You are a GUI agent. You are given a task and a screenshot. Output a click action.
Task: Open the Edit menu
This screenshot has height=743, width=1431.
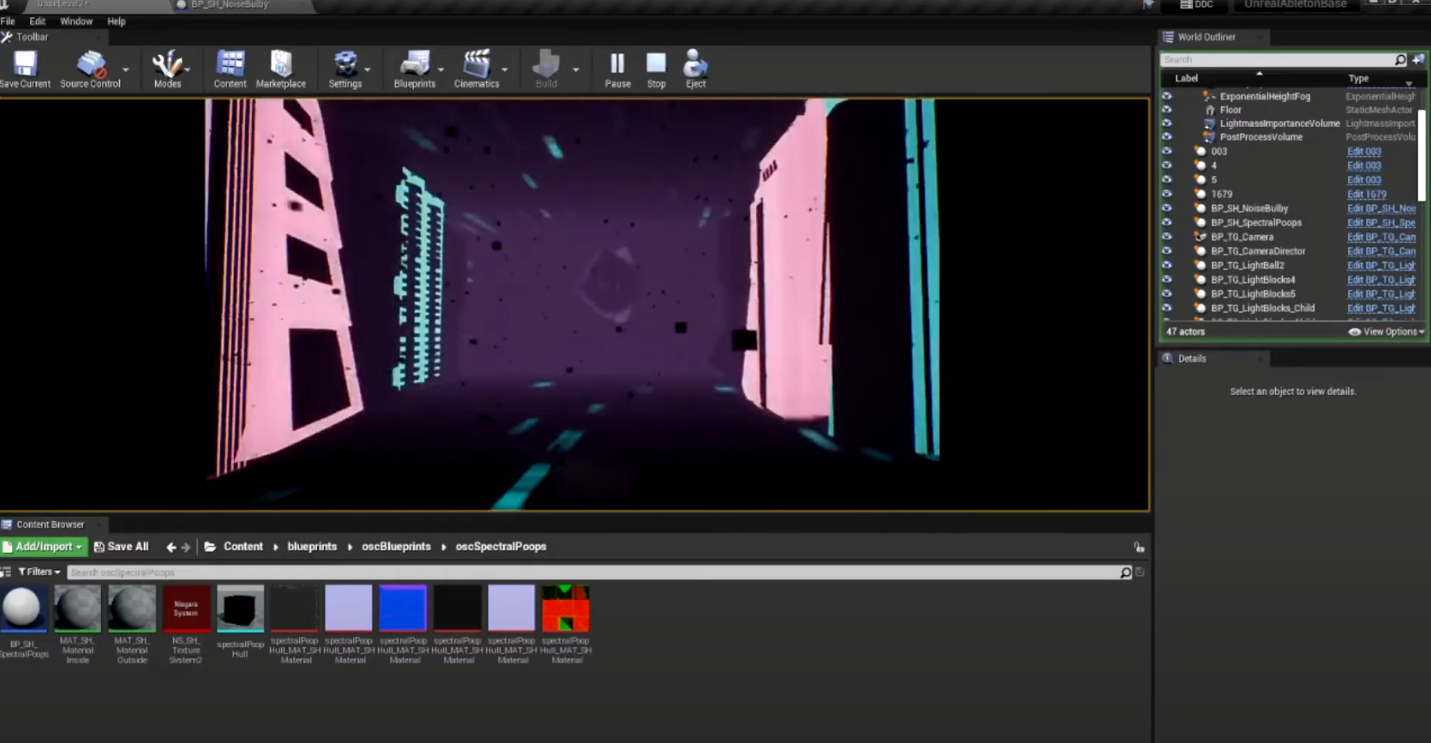point(37,21)
